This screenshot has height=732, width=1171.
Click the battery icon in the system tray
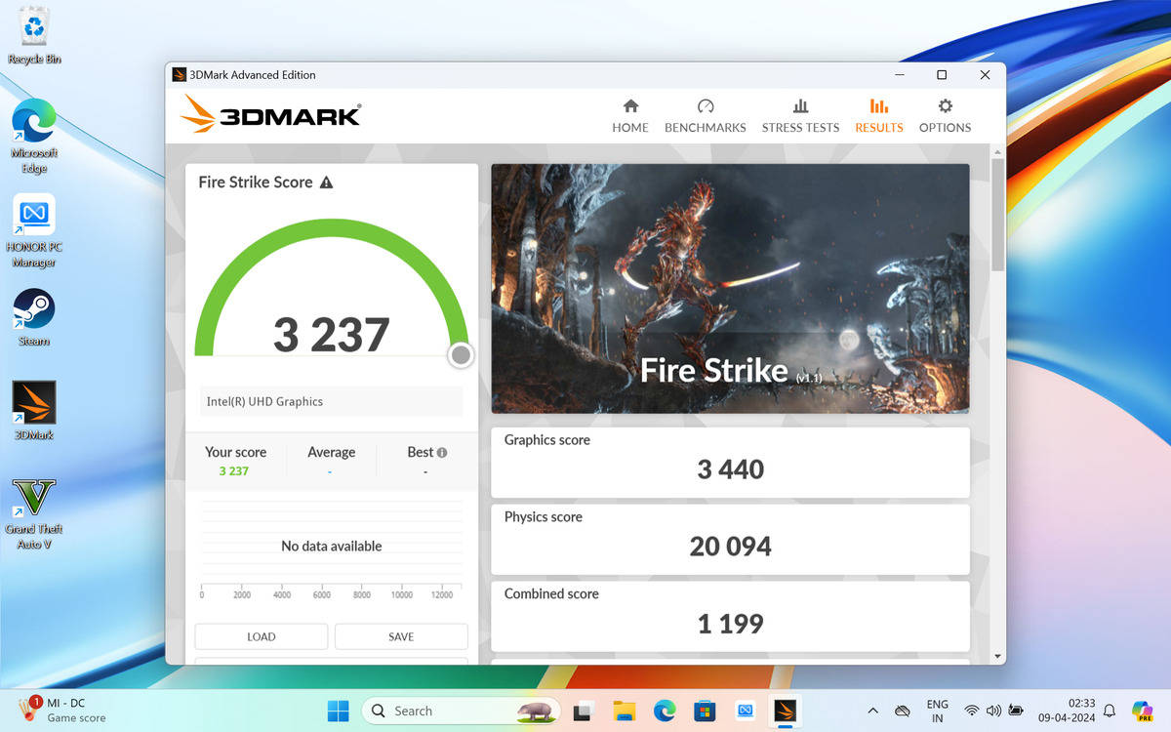(1016, 711)
